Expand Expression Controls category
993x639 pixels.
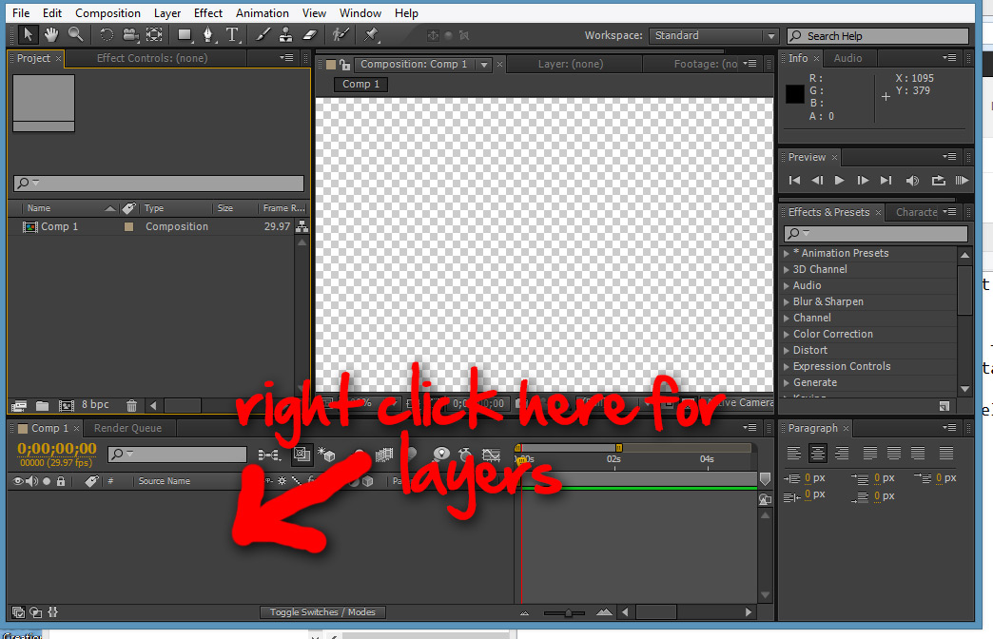(787, 366)
